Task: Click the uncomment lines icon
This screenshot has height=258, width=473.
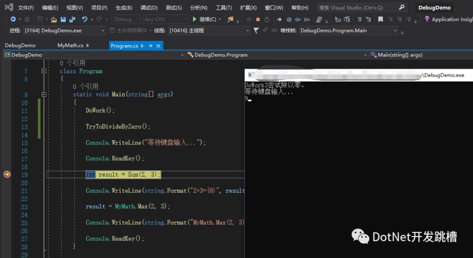Action: pos(368,20)
